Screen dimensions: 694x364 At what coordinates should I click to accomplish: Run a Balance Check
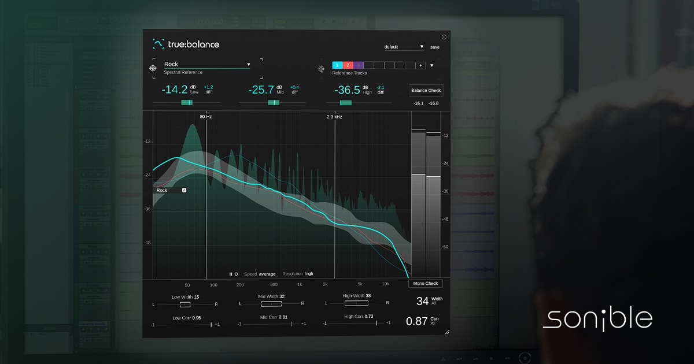click(426, 90)
